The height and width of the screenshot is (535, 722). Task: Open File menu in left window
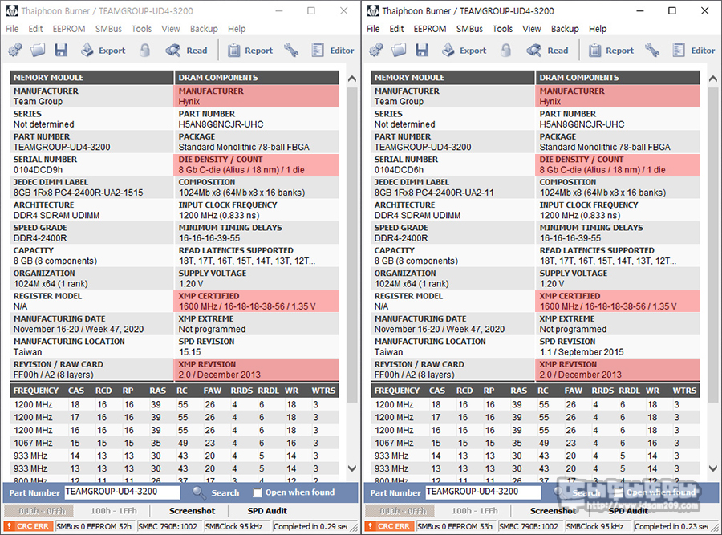12,29
